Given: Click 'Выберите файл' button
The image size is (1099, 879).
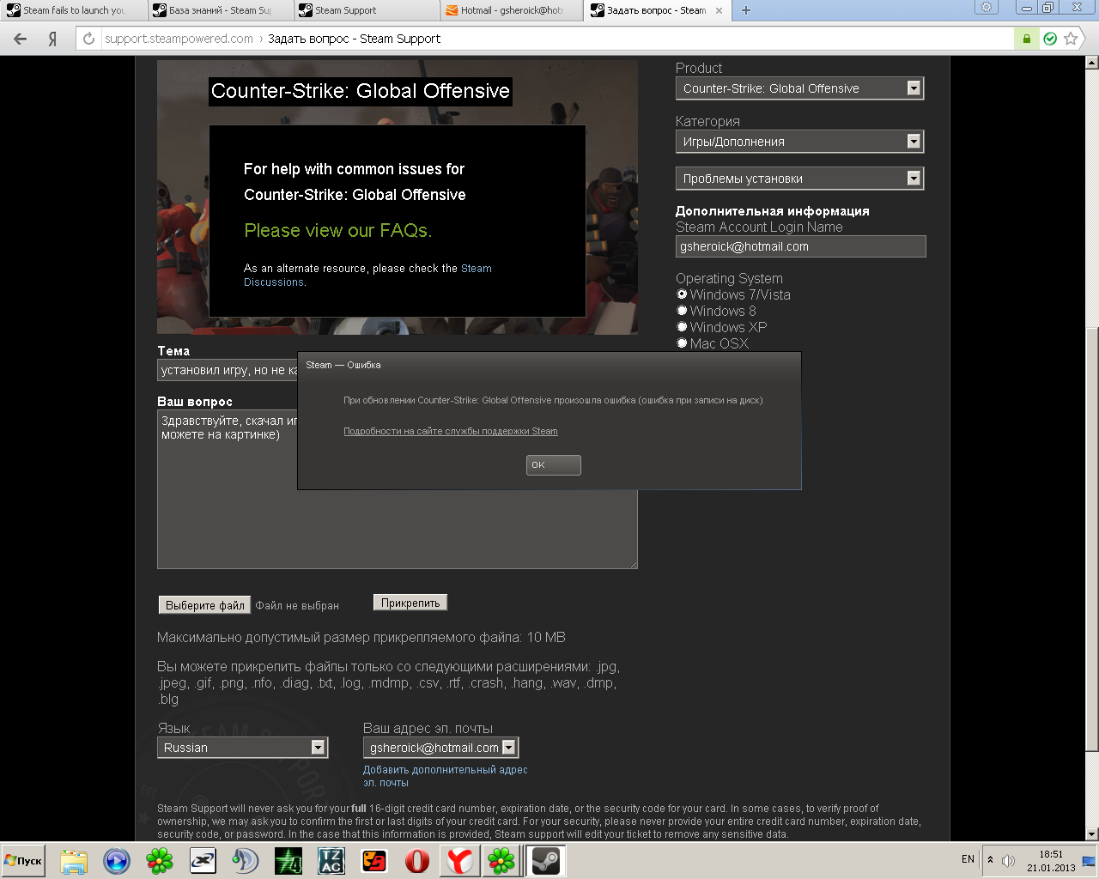Looking at the screenshot, I should point(204,605).
